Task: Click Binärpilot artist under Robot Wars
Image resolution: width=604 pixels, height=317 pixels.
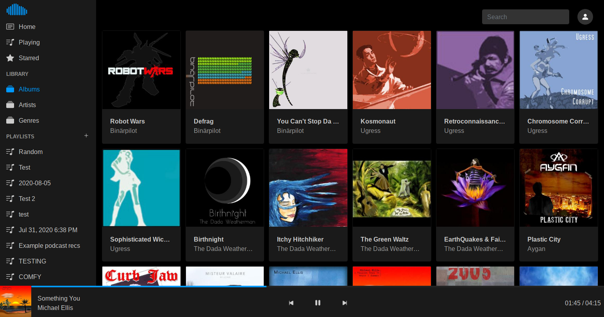Action: click(x=123, y=131)
